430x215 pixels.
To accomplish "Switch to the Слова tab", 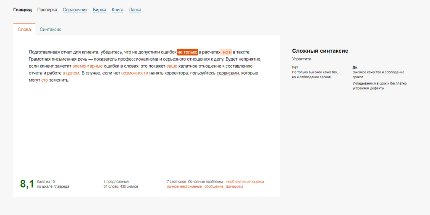I will tap(24, 29).
